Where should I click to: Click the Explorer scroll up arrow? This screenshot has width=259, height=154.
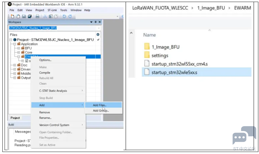tap(131, 33)
